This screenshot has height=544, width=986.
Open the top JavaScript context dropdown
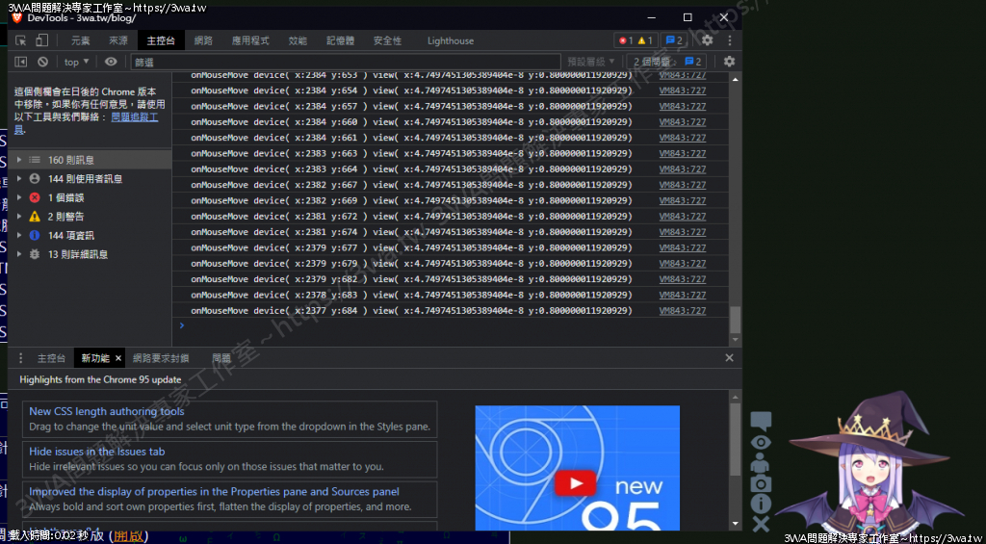click(x=75, y=62)
